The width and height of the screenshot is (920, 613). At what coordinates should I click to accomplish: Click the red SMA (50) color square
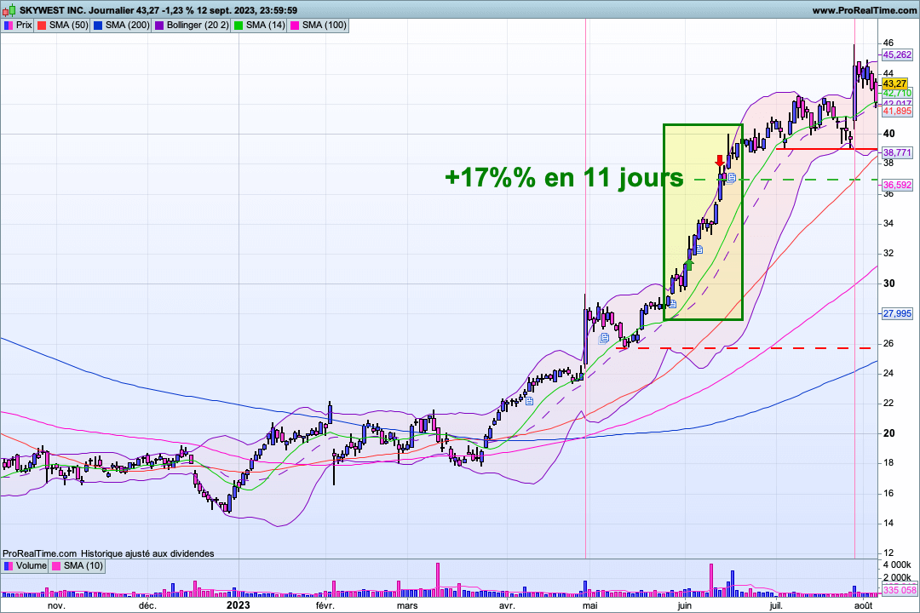(42, 26)
